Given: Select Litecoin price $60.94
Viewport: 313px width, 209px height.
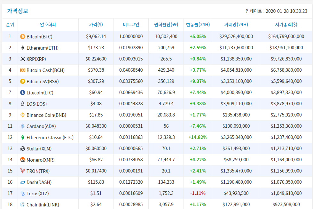Looking at the screenshot, I should click(96, 92).
